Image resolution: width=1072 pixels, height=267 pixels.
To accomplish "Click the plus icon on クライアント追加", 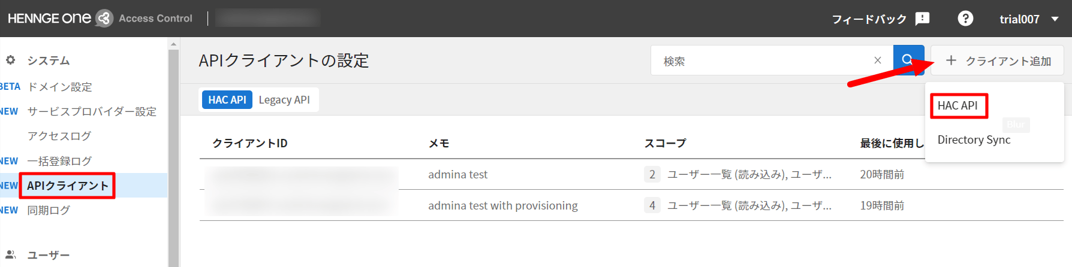I will (951, 60).
